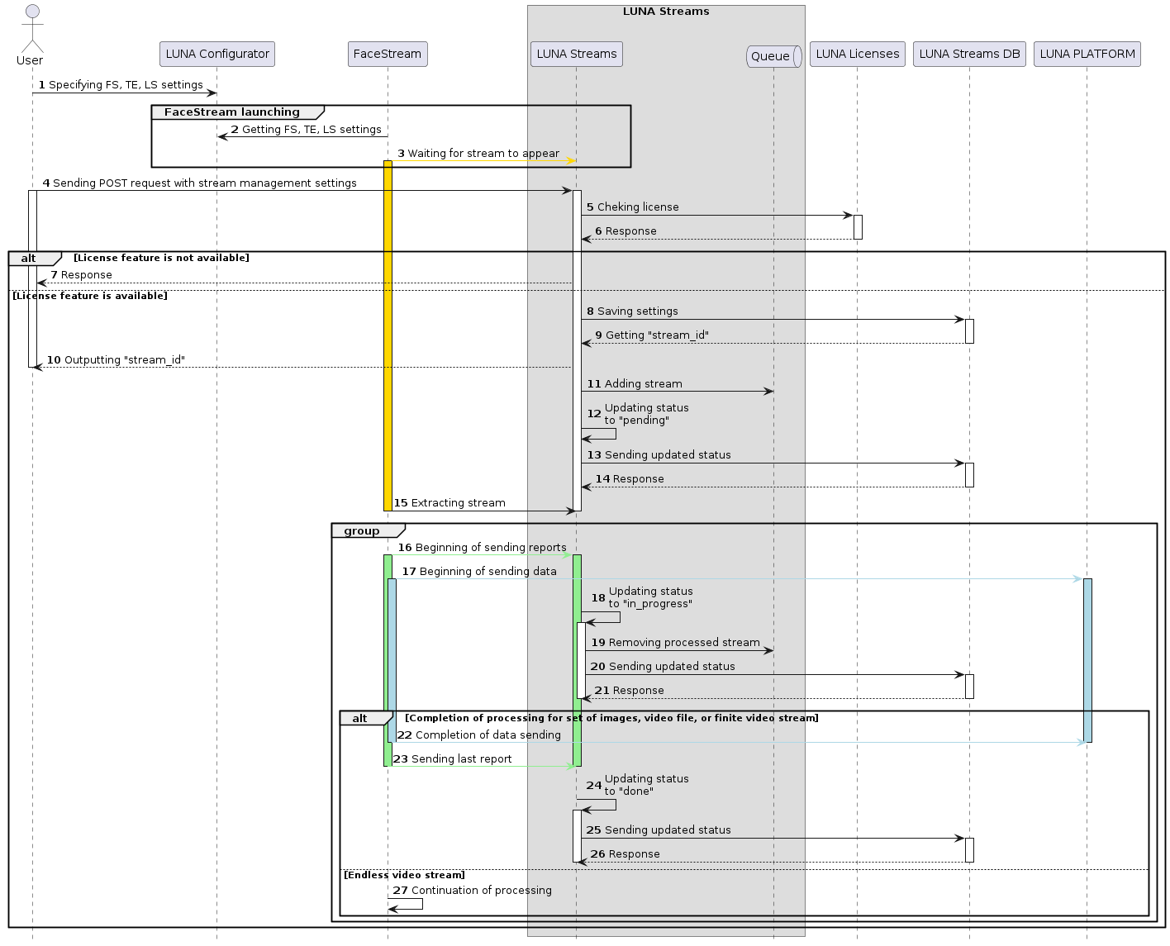The width and height of the screenshot is (1170, 946).
Task: Select the 'Outputting stream_id' message label
Action: (x=116, y=359)
